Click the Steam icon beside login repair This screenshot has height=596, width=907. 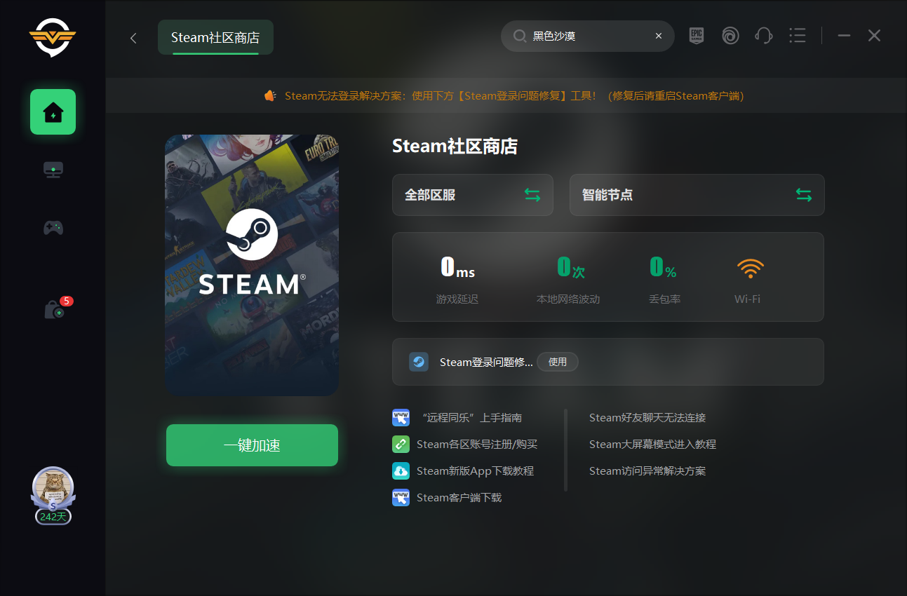click(419, 362)
